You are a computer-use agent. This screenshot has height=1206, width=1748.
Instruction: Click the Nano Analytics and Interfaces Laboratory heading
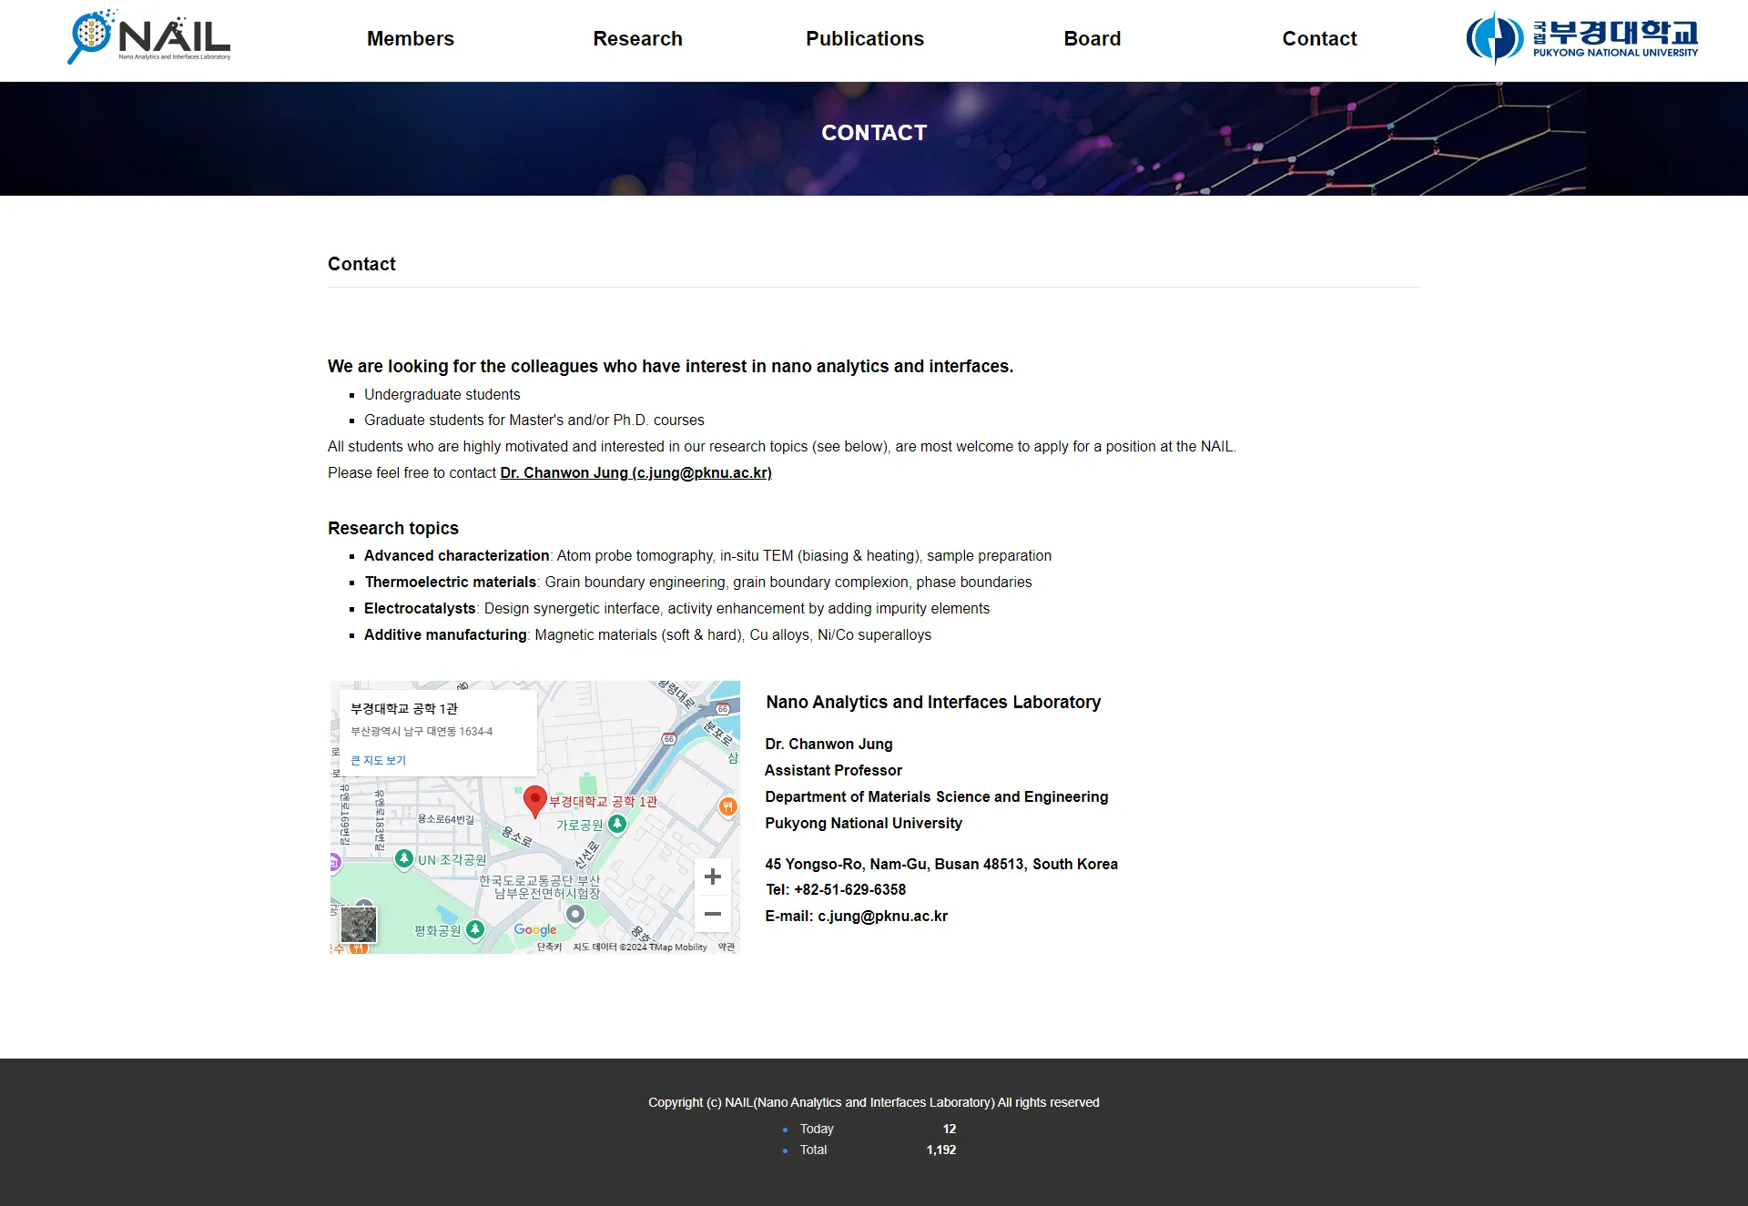click(933, 703)
